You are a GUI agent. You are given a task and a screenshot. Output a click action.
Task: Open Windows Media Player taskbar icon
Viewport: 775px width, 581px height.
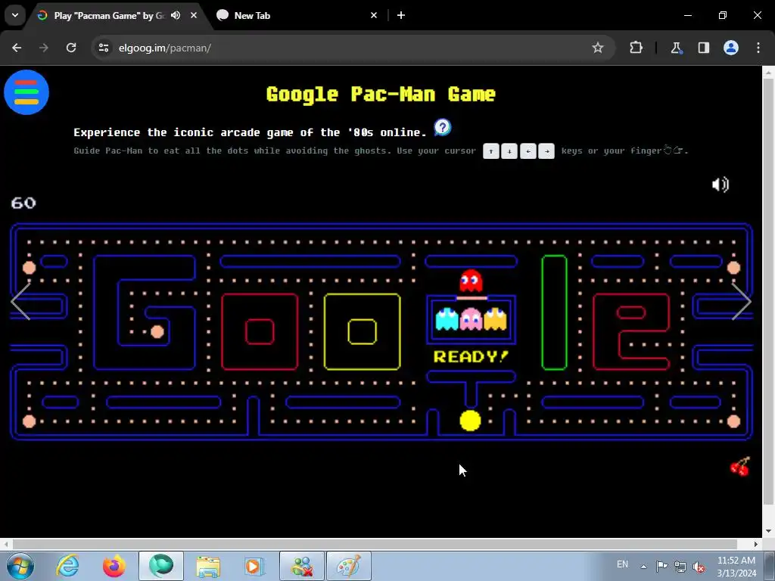(x=254, y=566)
